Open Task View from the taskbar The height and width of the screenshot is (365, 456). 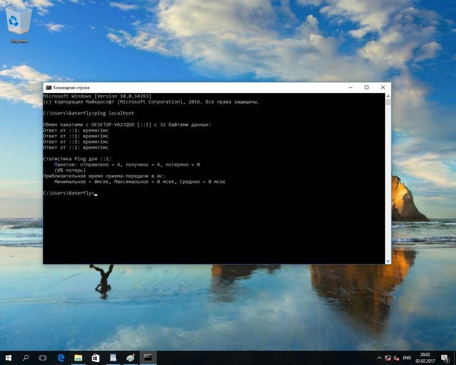click(43, 357)
